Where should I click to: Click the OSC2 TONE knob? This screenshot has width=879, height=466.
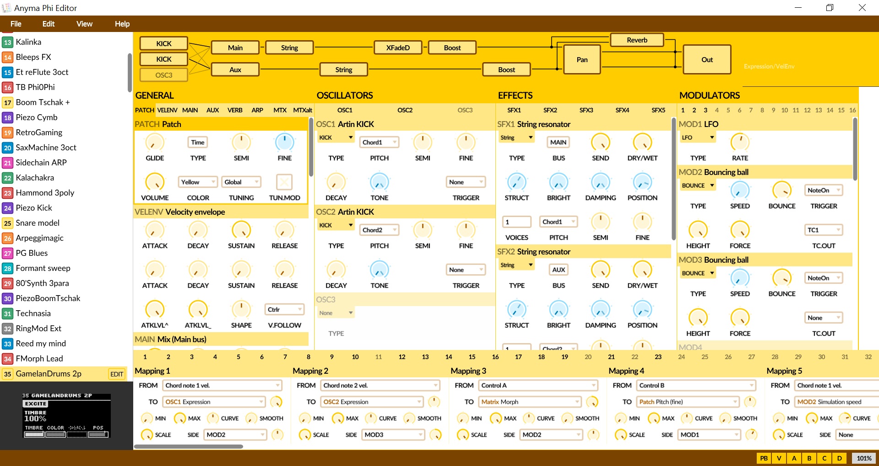click(x=379, y=270)
